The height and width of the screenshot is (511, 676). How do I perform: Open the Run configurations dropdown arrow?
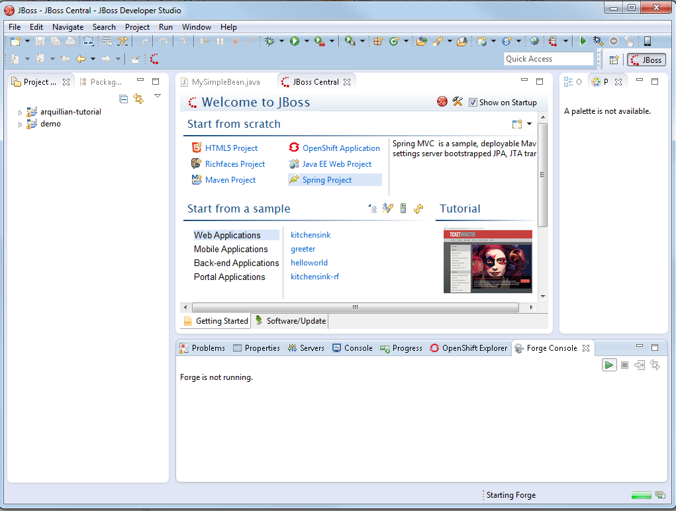[307, 41]
